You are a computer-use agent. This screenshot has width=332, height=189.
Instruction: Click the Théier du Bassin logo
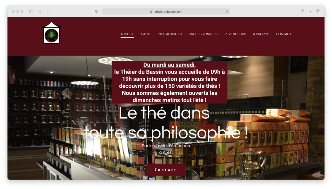(52, 33)
